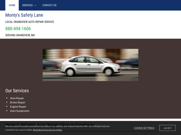The width and height of the screenshot is (181, 135).
Task: Open the Home tab in navigation
Action: coord(12,5)
